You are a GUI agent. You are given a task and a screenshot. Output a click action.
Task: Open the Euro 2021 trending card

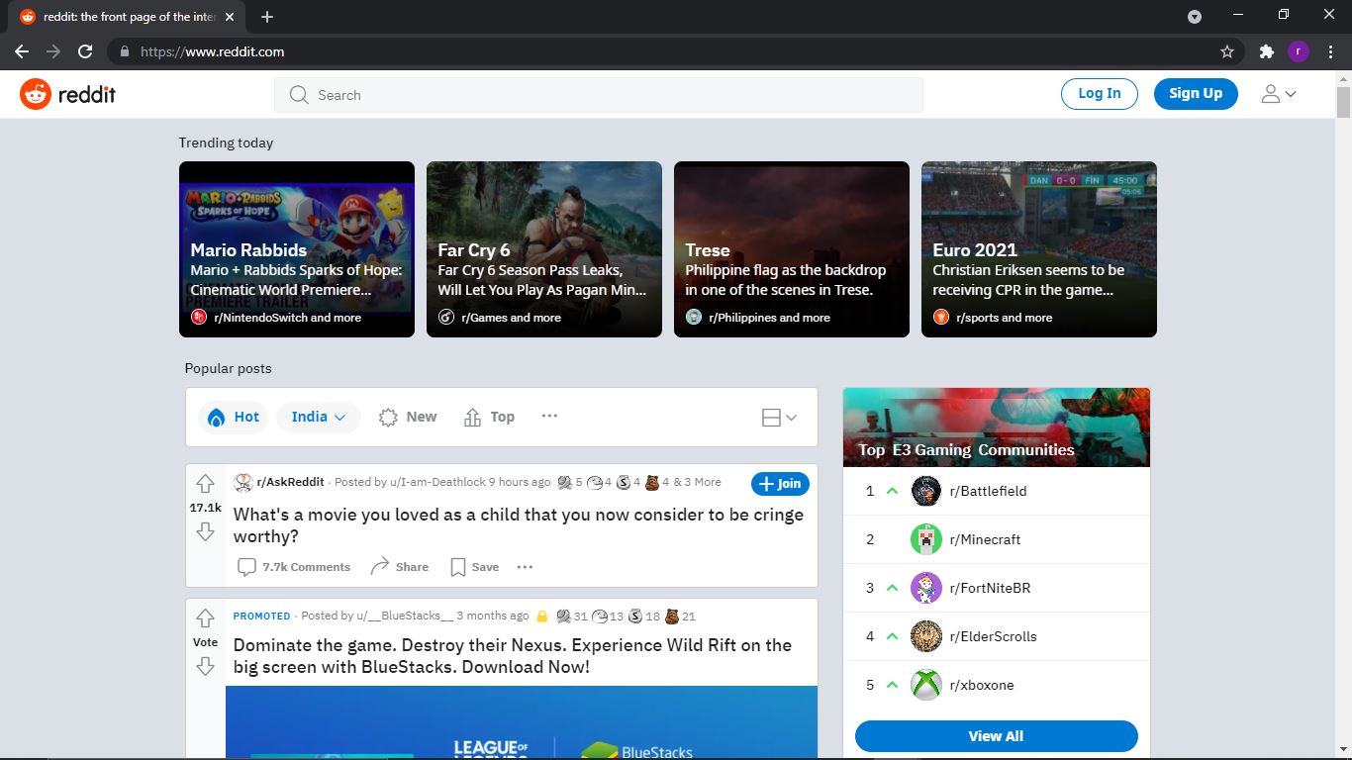click(1039, 249)
